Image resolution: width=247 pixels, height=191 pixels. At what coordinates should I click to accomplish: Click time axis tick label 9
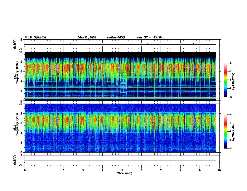coord(200,170)
